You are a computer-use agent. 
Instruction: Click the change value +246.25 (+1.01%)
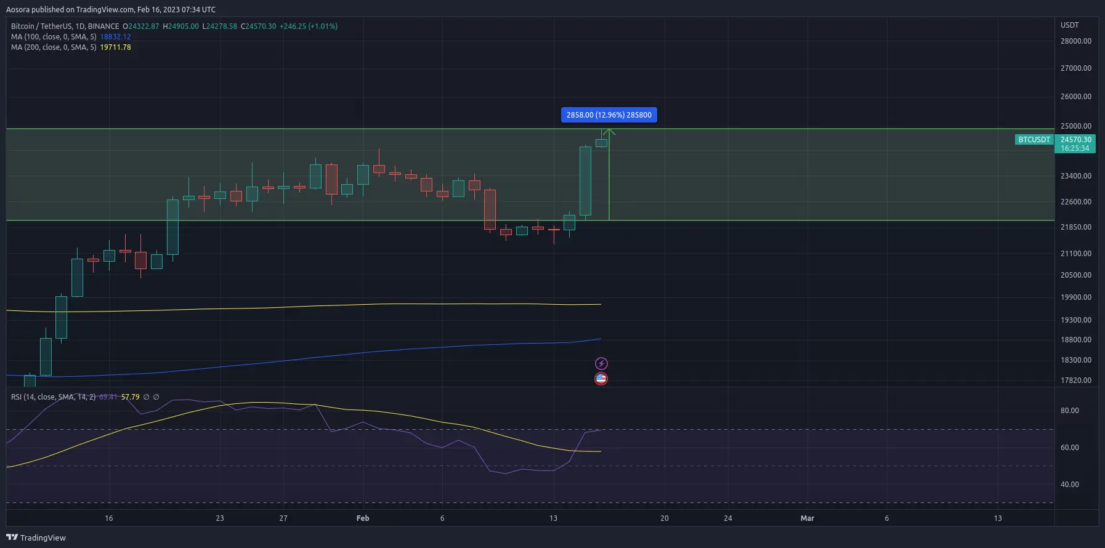(x=309, y=26)
